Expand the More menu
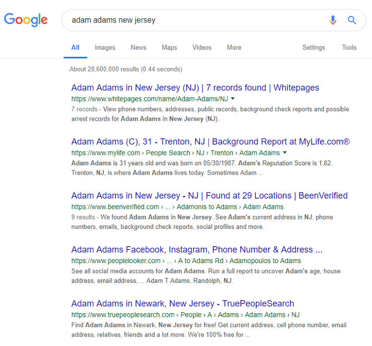 [234, 48]
